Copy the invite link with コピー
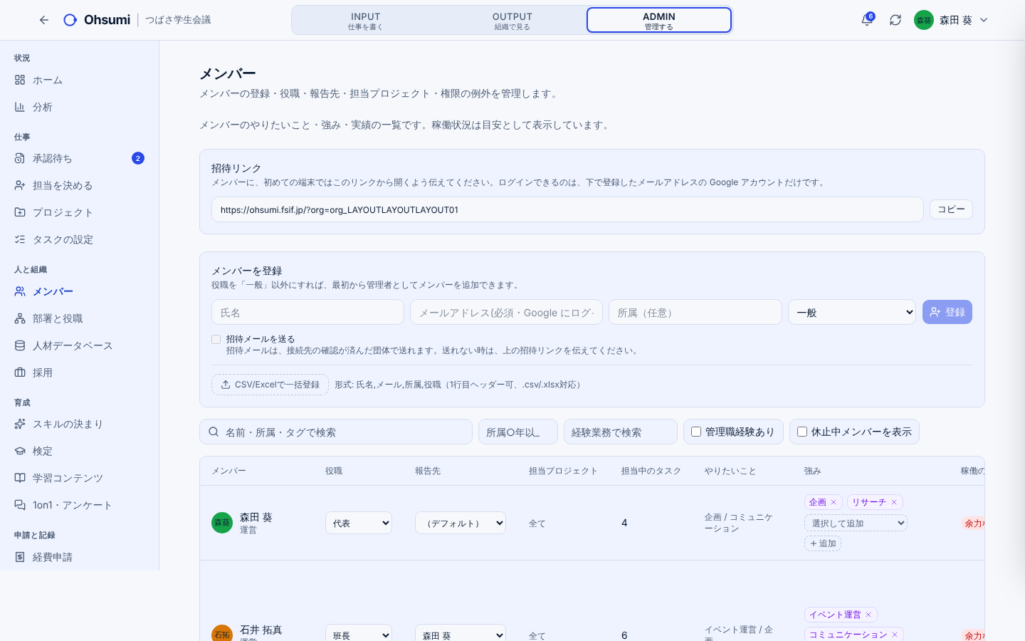 tap(951, 209)
